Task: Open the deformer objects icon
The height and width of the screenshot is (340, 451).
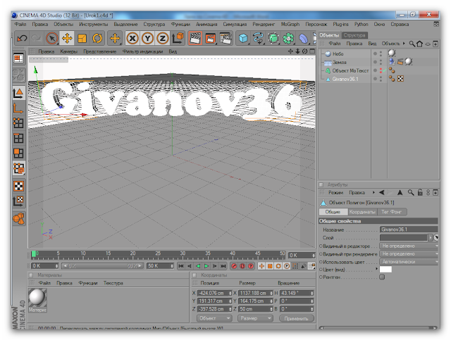Action: [303, 38]
